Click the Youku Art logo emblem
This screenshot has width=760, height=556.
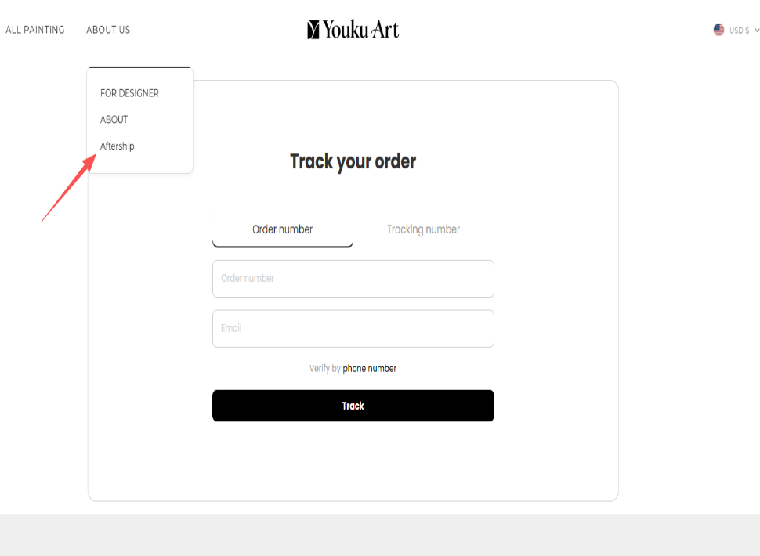pyautogui.click(x=313, y=30)
